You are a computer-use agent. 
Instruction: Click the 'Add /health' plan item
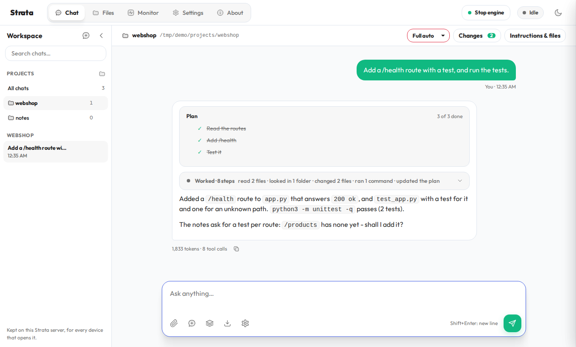pos(221,140)
